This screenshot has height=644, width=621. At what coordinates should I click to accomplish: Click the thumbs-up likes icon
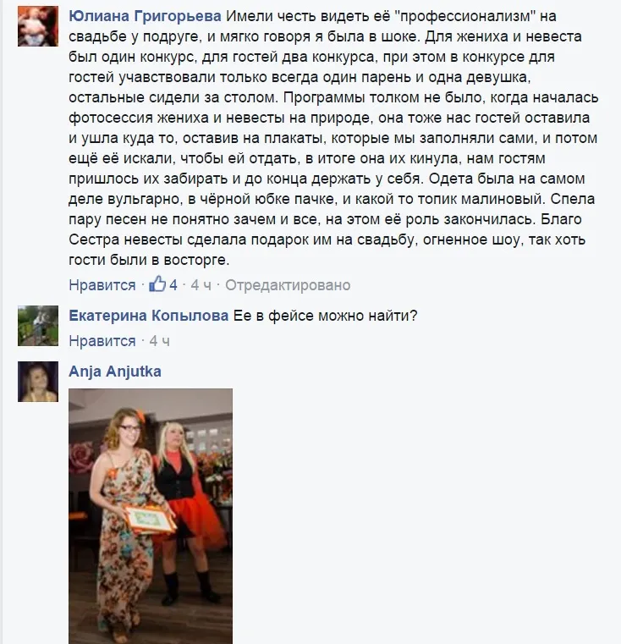[157, 283]
